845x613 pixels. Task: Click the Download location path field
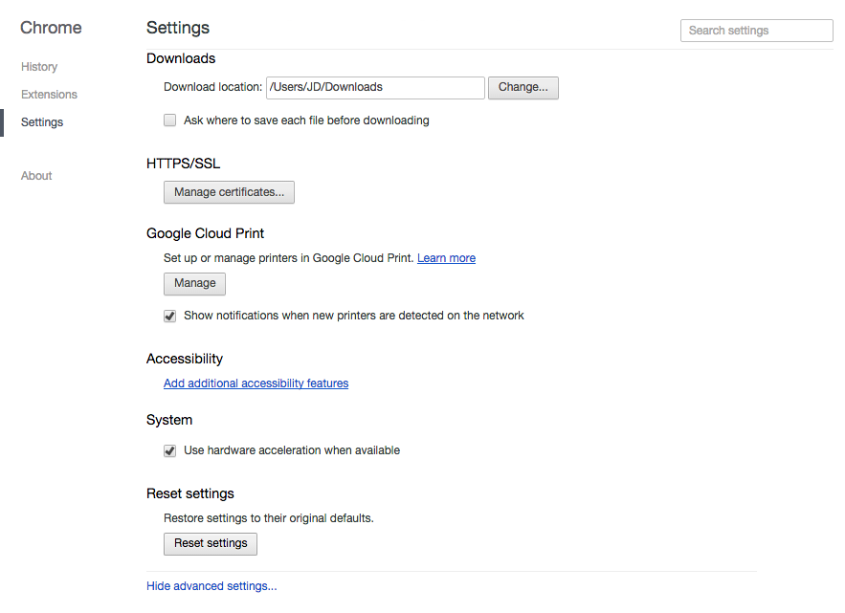(375, 87)
